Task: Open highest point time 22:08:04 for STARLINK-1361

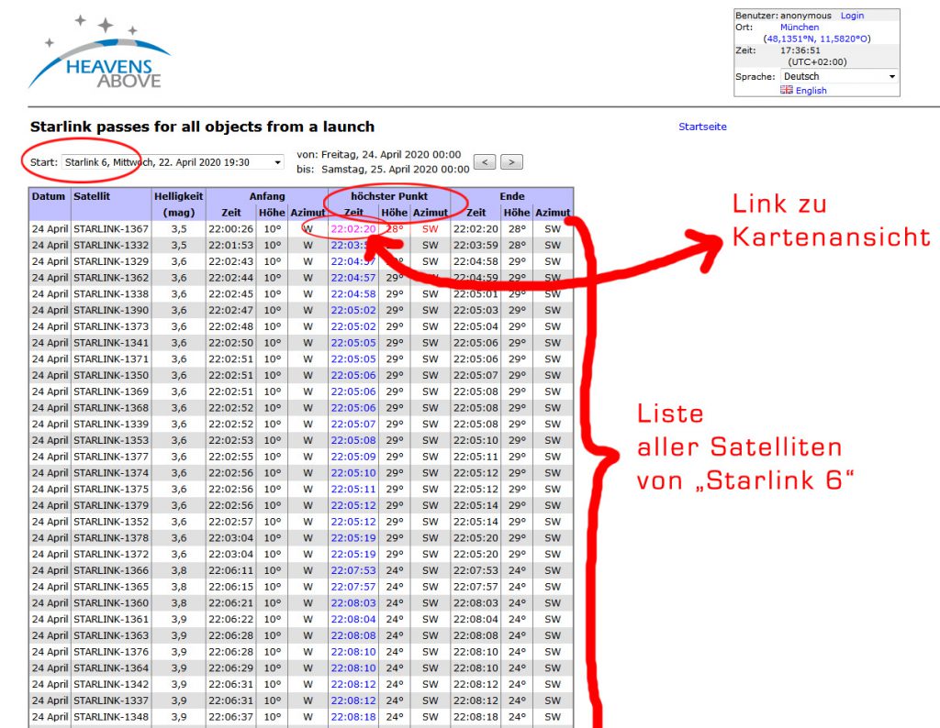Action: click(x=353, y=619)
